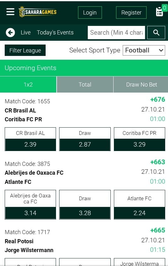Open Today's Events

coord(55,33)
